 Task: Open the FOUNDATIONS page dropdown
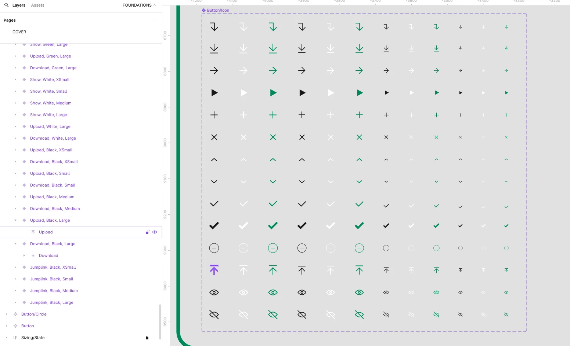coord(139,5)
